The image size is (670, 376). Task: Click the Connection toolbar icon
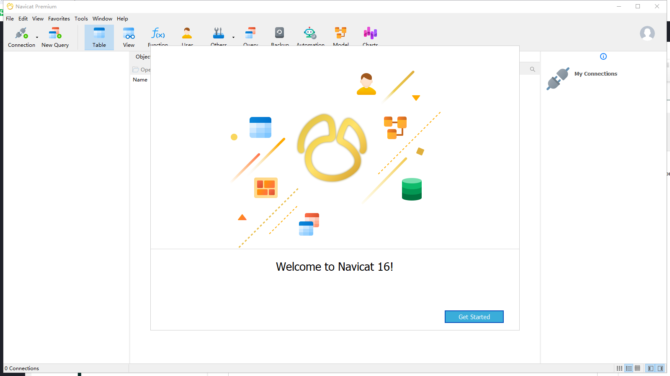pos(21,37)
